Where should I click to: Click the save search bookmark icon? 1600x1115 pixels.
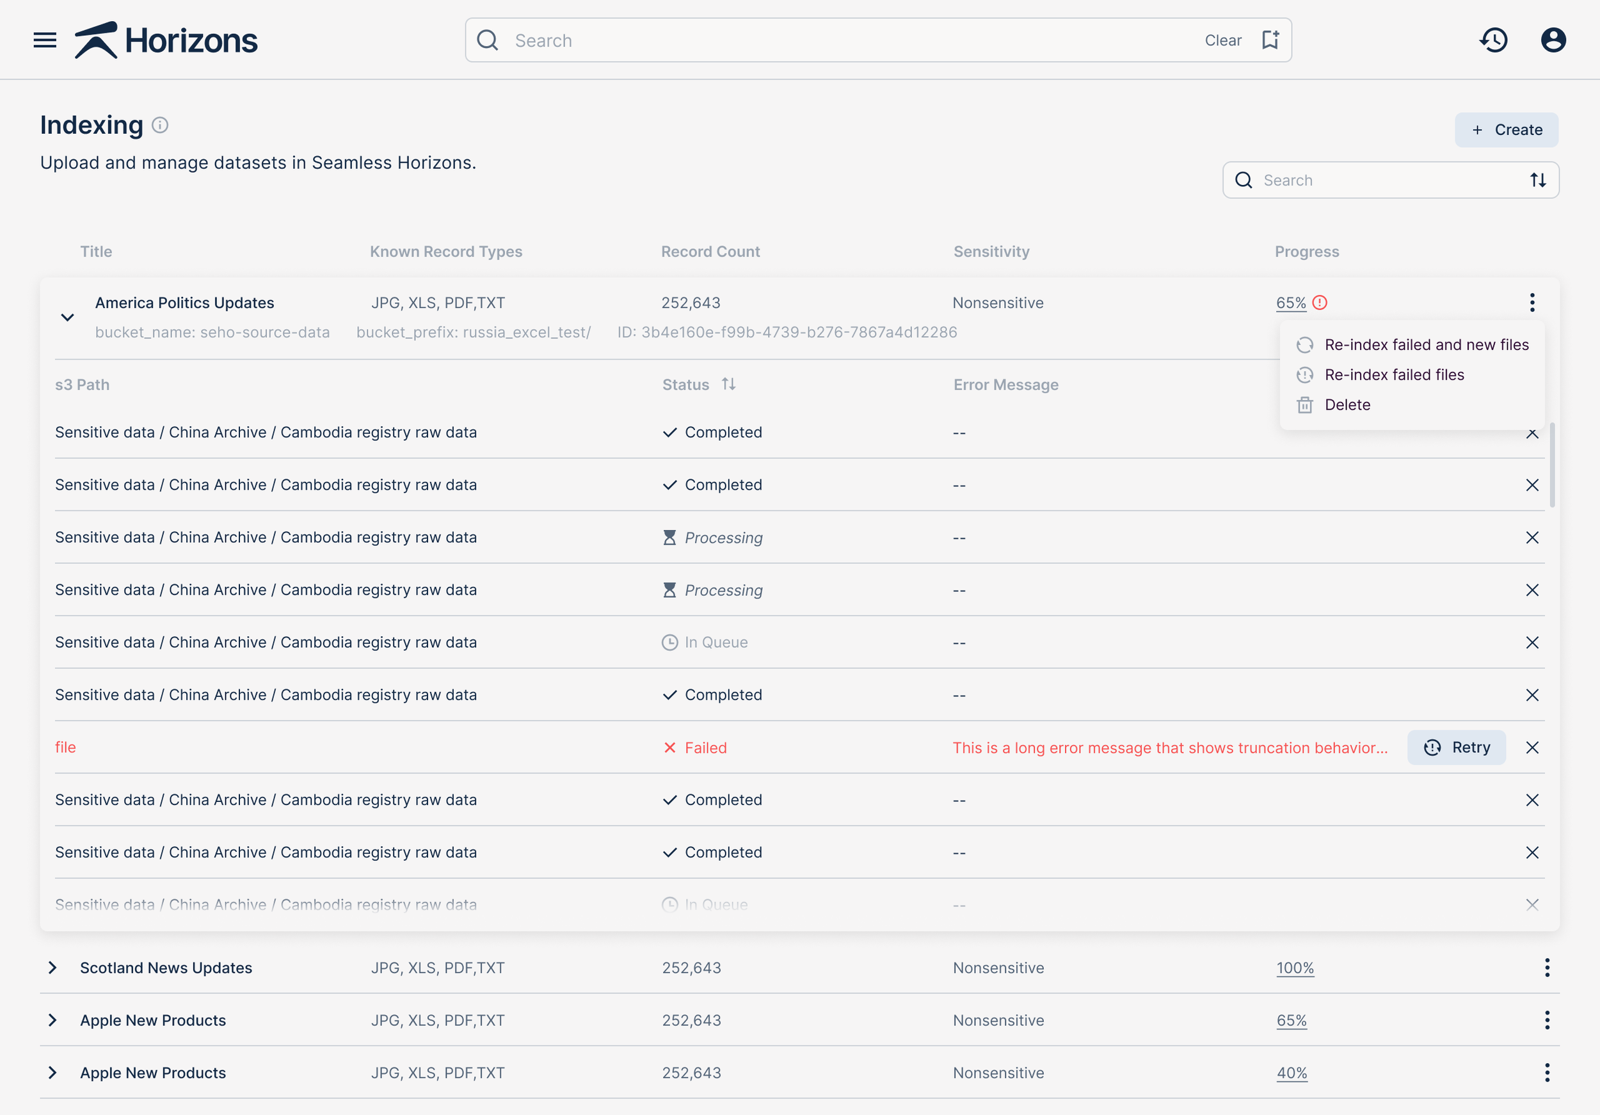click(1270, 40)
